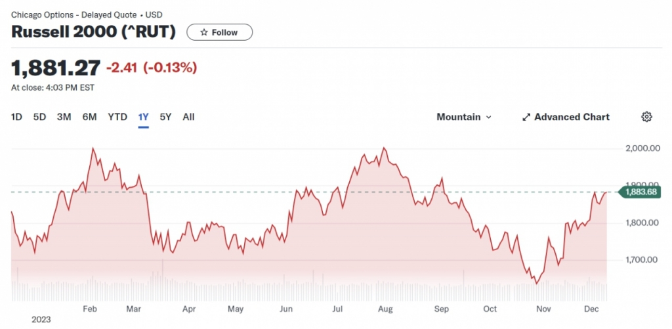Switch to YTD view
Screen dimensions: 672x329
coord(117,117)
